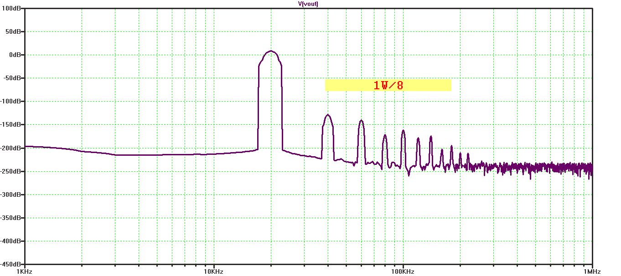
Task: Click the V(vout) trace label
Action: 308,4
